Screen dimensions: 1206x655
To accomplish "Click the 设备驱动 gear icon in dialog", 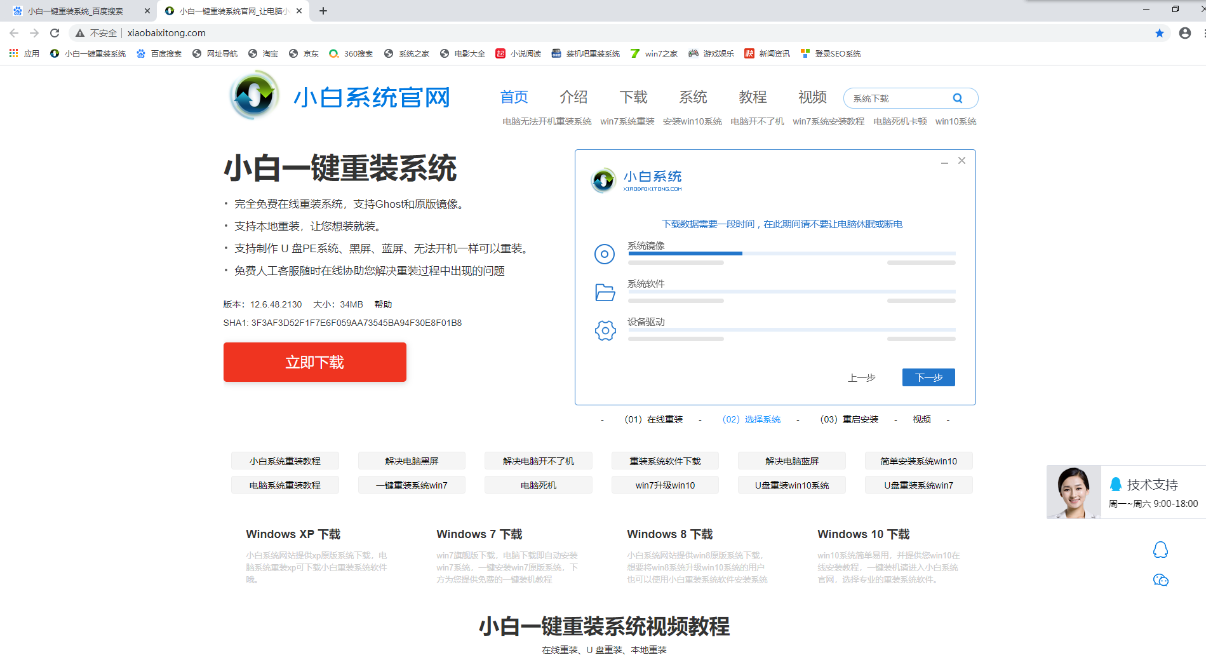I will point(605,330).
